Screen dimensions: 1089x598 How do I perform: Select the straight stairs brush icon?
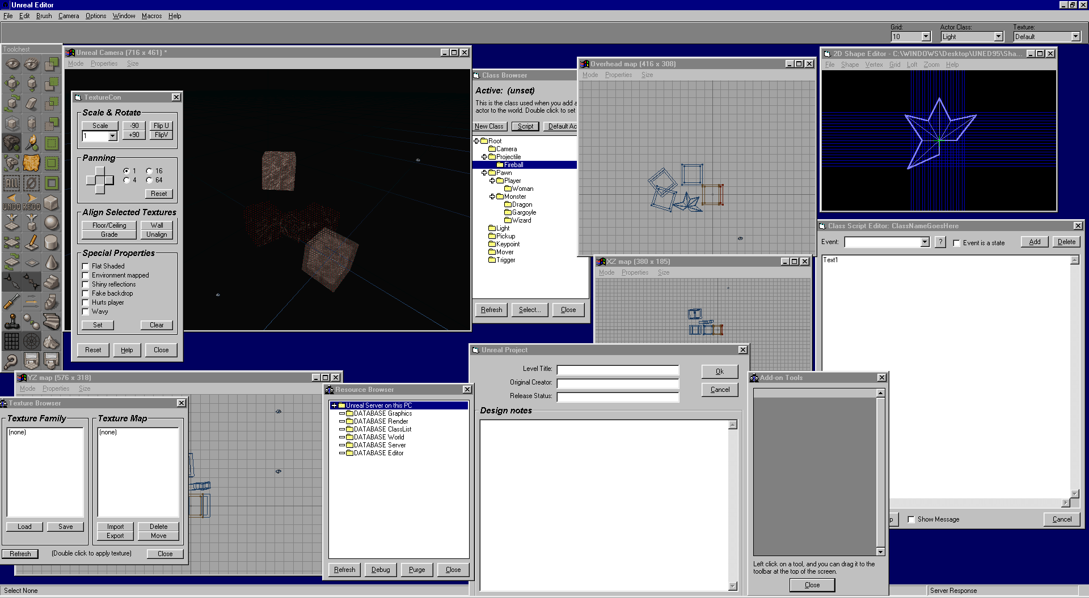pyautogui.click(x=52, y=282)
